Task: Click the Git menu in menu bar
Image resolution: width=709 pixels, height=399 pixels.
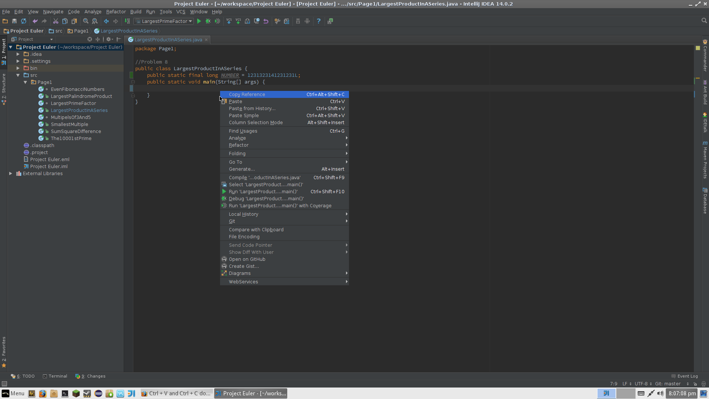Action: [x=232, y=221]
